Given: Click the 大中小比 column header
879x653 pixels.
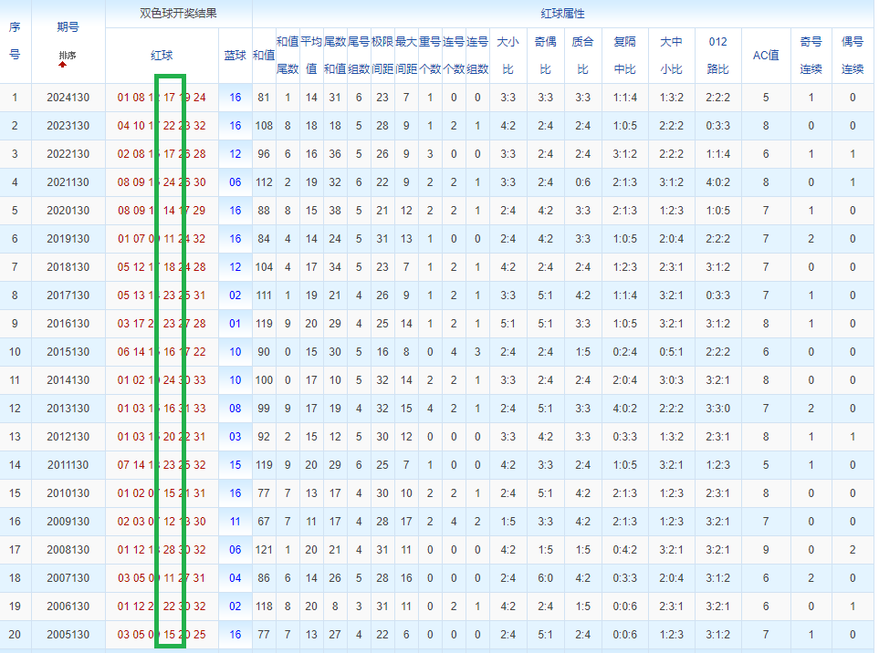Looking at the screenshot, I should [671, 55].
